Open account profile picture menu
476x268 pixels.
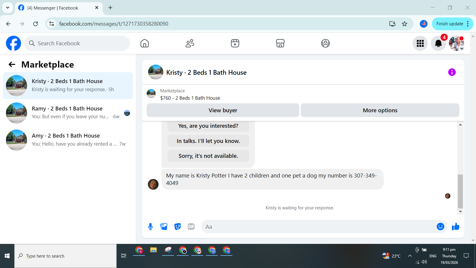coord(456,43)
